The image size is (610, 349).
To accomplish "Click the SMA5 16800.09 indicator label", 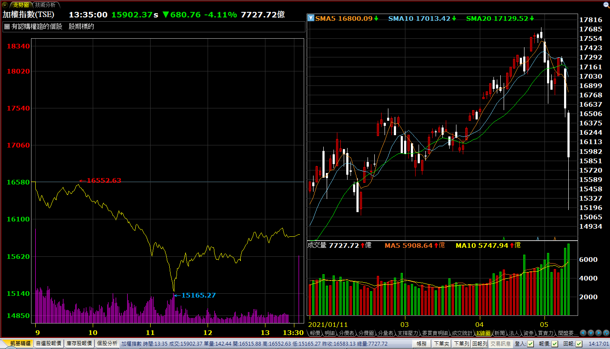I will click(347, 18).
